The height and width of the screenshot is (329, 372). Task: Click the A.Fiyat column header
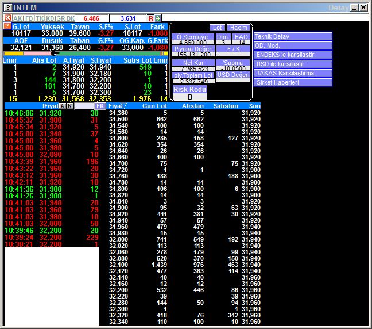click(x=74, y=60)
